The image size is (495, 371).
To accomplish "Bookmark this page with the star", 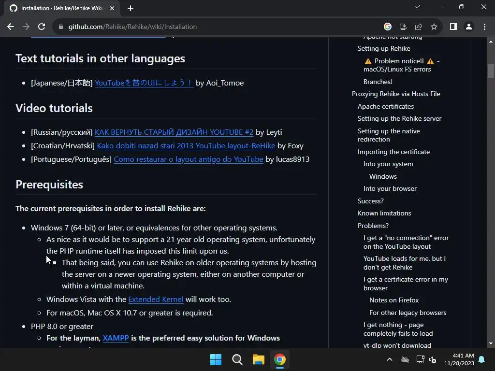I will pyautogui.click(x=434, y=27).
